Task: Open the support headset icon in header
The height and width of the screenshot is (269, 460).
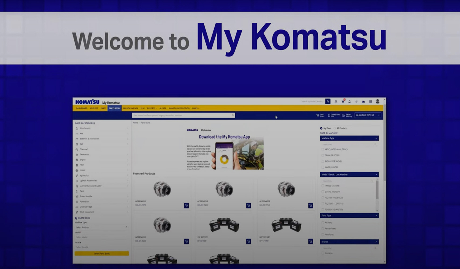Action: [336, 101]
